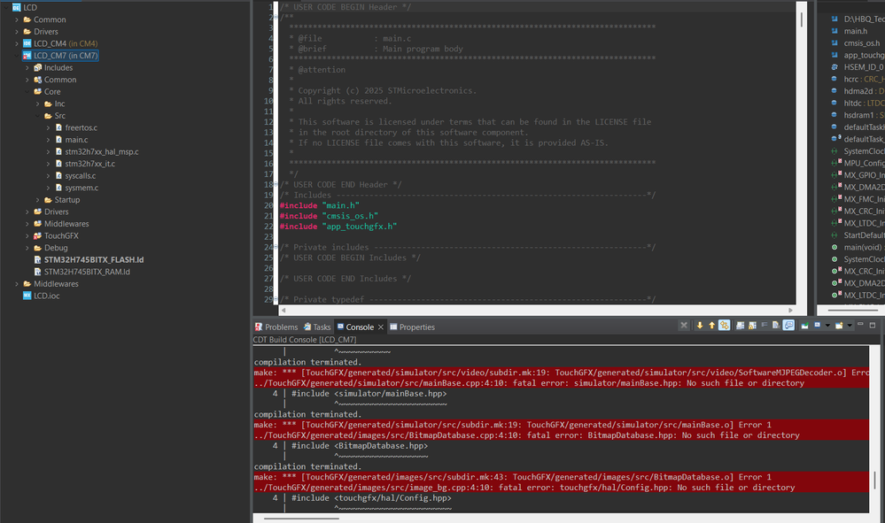Switch to the Tasks tab

pyautogui.click(x=317, y=327)
